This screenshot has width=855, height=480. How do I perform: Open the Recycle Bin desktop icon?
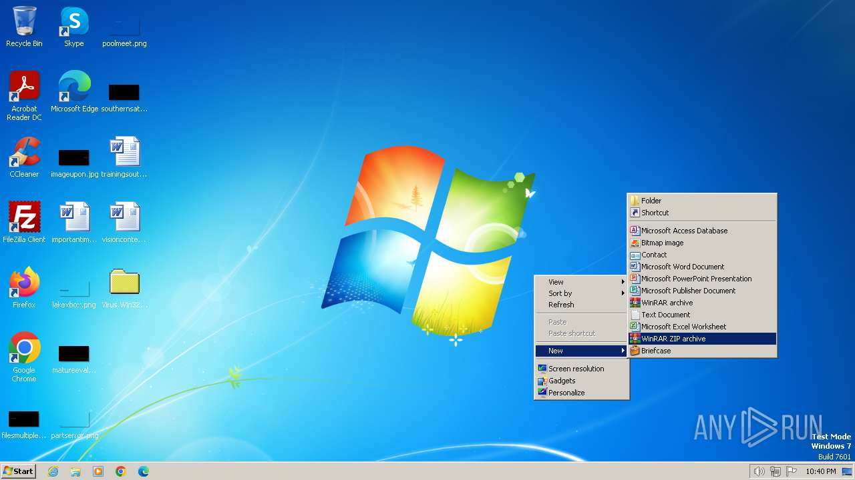pos(24,27)
